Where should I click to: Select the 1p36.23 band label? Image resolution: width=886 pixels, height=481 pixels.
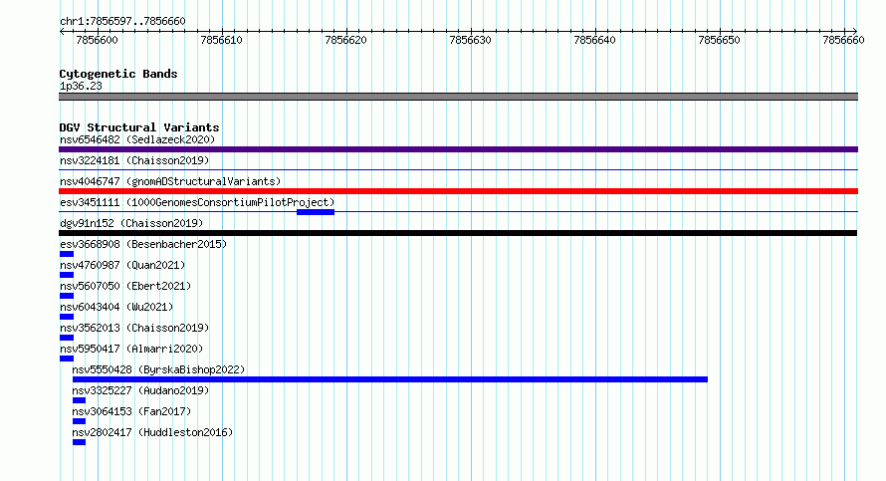pyautogui.click(x=81, y=86)
